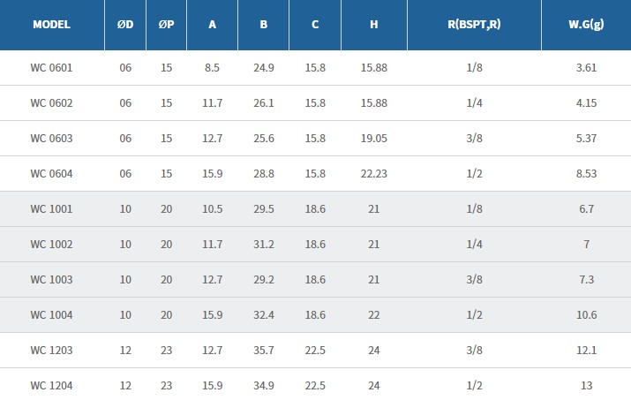Click the 35.7 value in column B

click(264, 350)
